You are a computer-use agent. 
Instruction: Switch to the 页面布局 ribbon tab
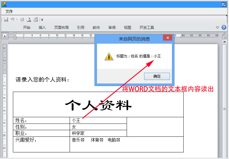(x=61, y=27)
